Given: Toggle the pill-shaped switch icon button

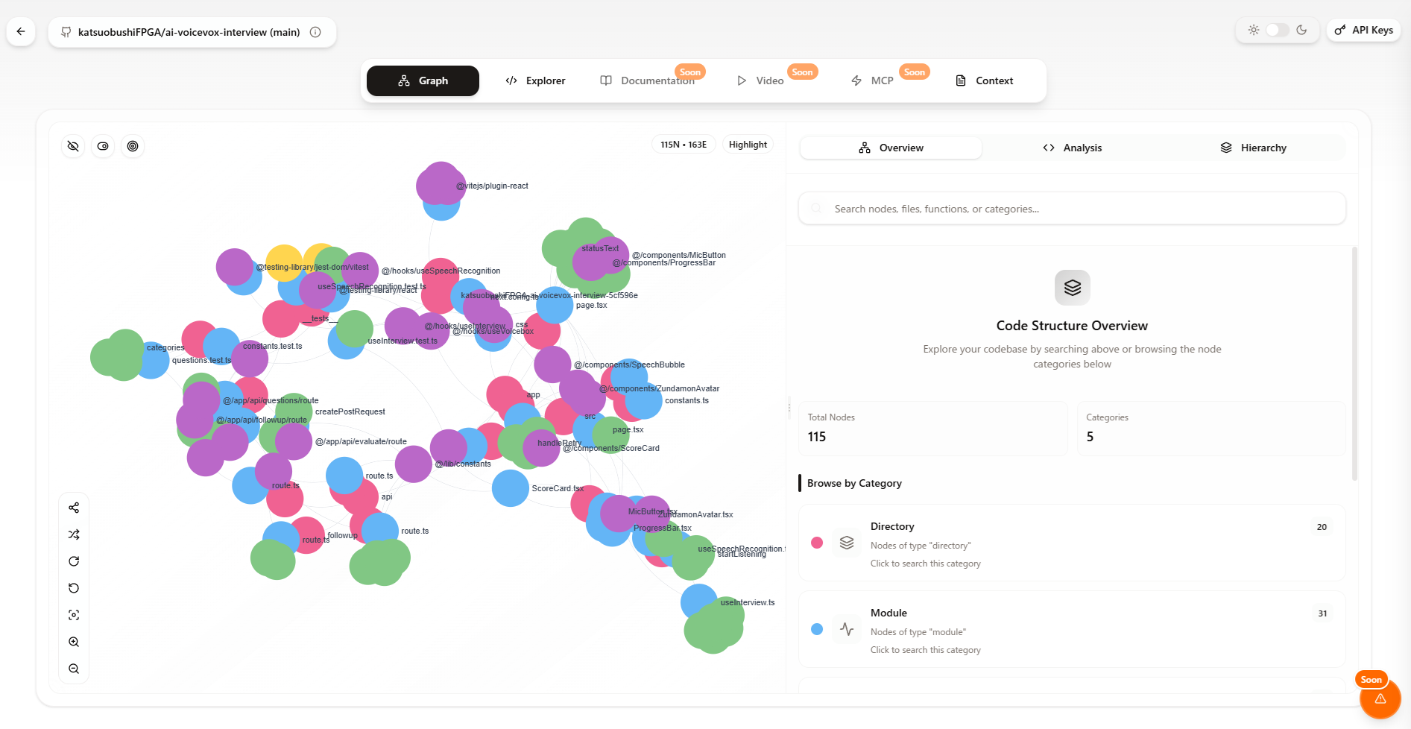Looking at the screenshot, I should point(103,146).
